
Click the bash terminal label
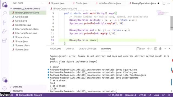click(142, 49)
